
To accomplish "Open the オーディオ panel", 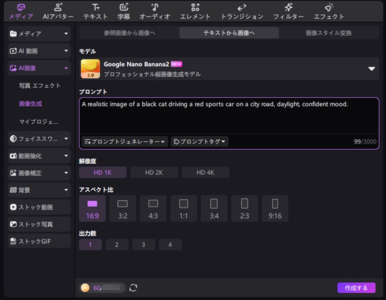I will [x=155, y=11].
